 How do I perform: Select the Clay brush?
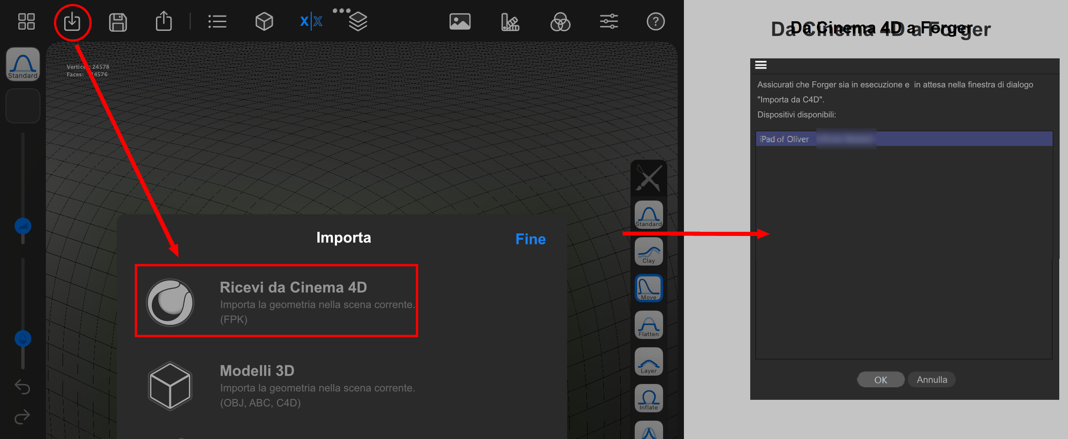[649, 251]
